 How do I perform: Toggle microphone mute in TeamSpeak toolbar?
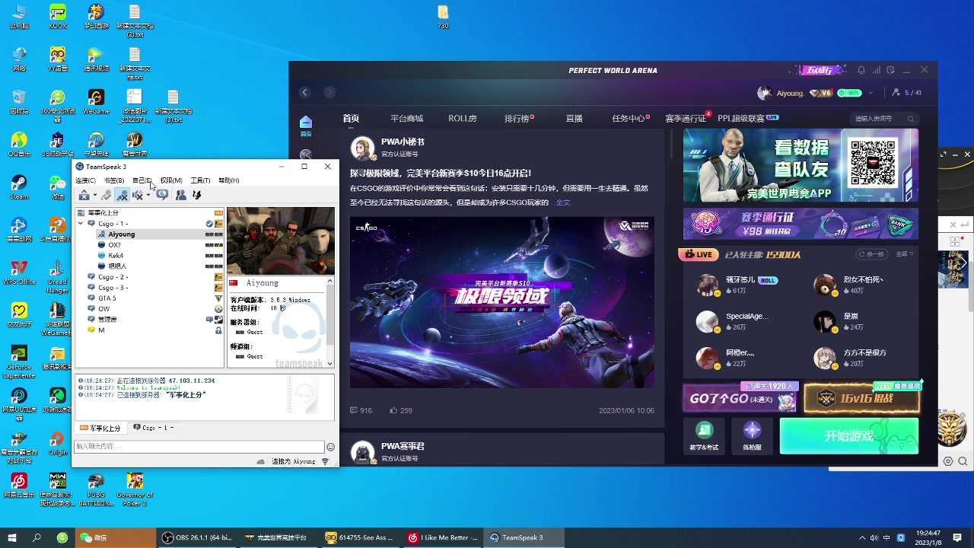pyautogui.click(x=123, y=196)
